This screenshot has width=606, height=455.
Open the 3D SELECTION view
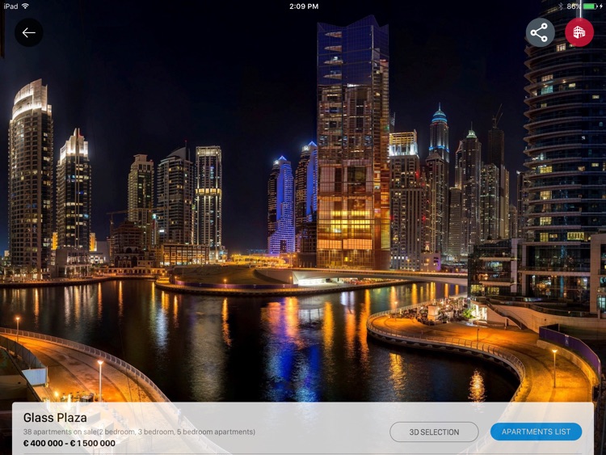434,432
